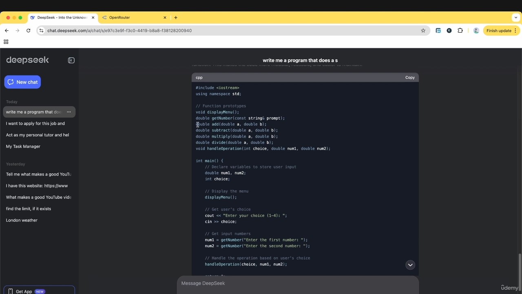Copy the cpp code block
Image resolution: width=522 pixels, height=294 pixels.
[410, 78]
